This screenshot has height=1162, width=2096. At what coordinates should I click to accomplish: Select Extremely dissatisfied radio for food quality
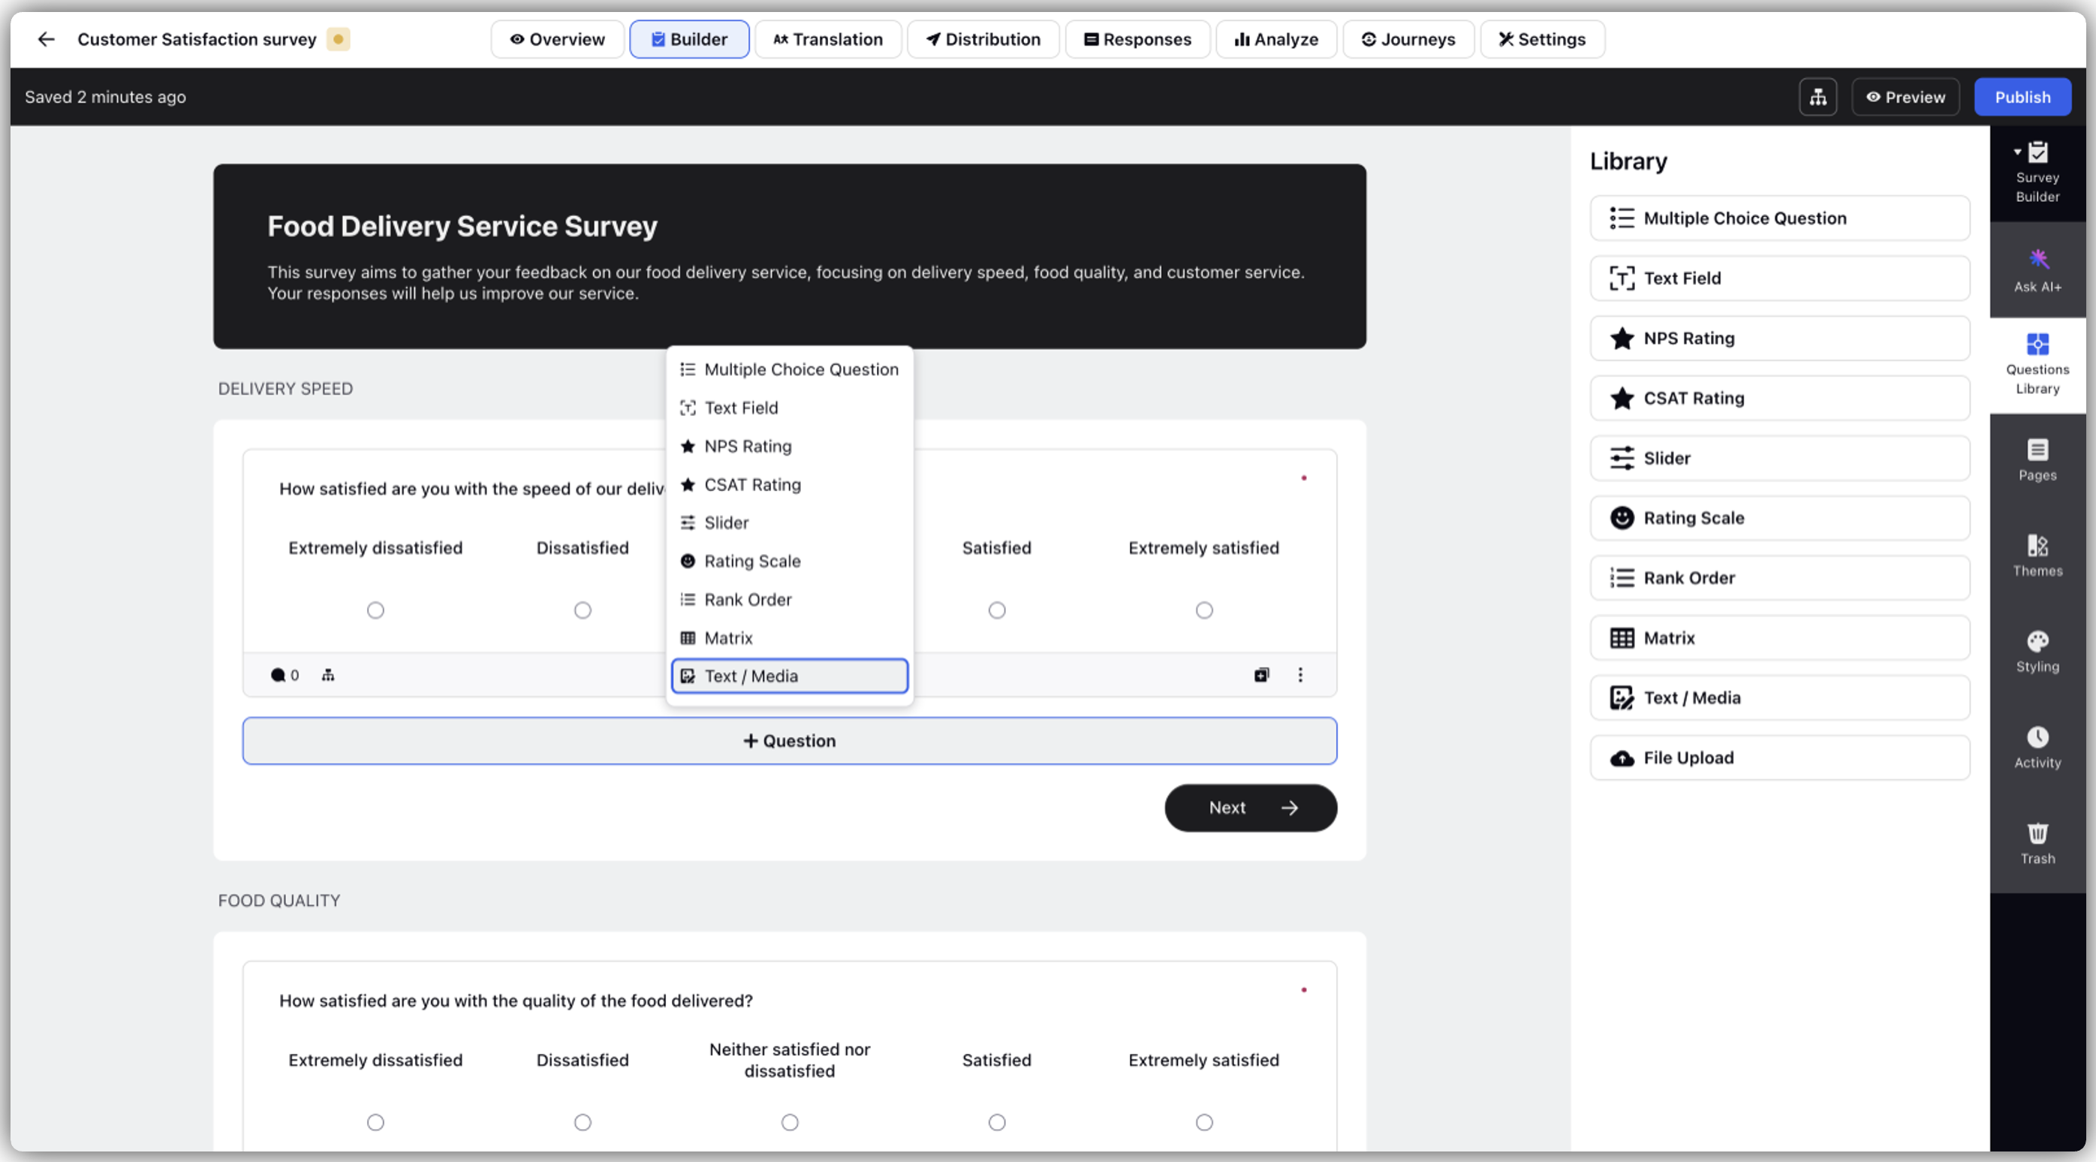tap(375, 1122)
